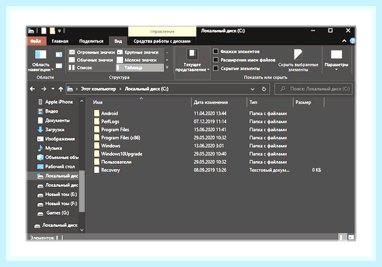This screenshot has height=267, width=382.
Task: Choose the Огромные значки layout
Action: click(x=92, y=52)
